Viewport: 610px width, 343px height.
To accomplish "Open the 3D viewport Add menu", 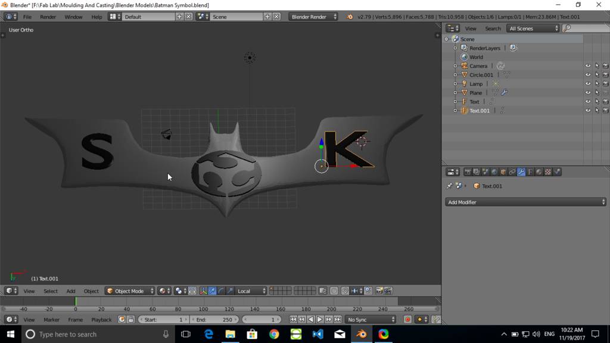I will (70, 291).
